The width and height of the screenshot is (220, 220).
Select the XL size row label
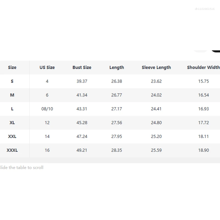click(12, 123)
